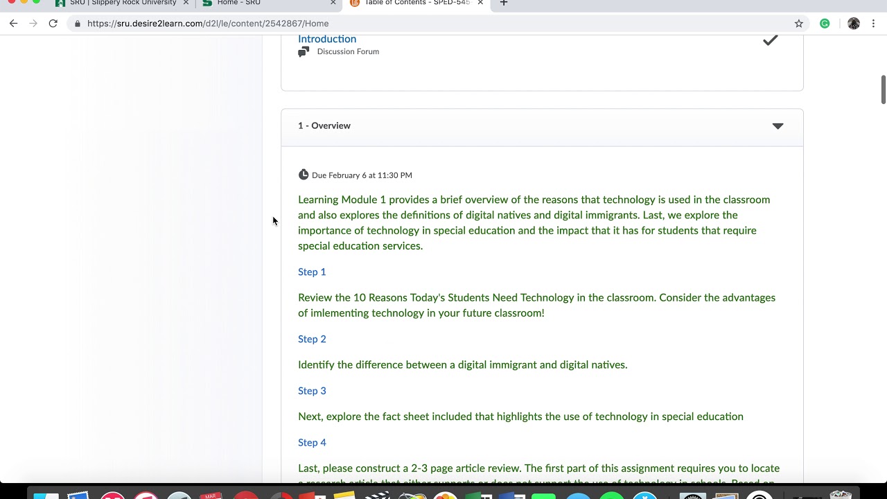Open the Grammarly extension icon
The width and height of the screenshot is (887, 499).
[825, 24]
